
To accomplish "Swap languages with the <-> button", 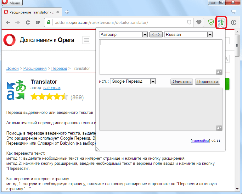I will pos(156,35).
